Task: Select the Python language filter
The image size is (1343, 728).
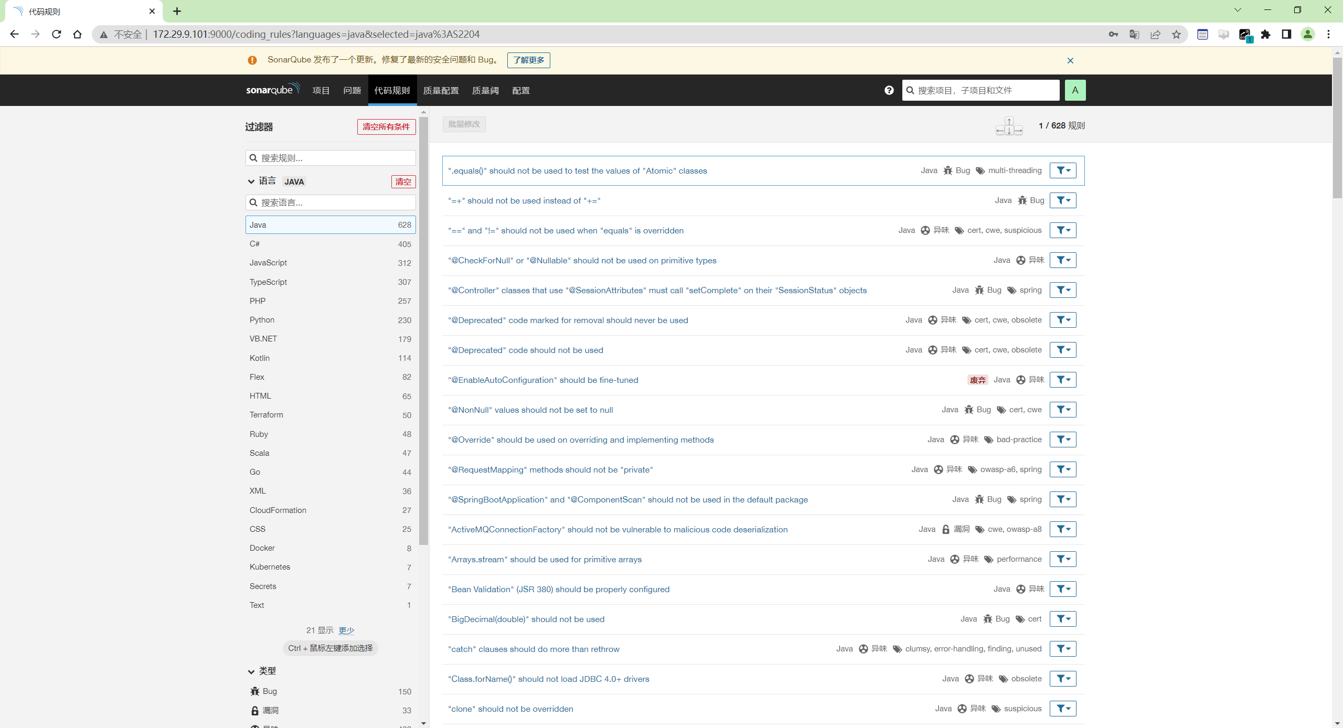Action: 331,320
